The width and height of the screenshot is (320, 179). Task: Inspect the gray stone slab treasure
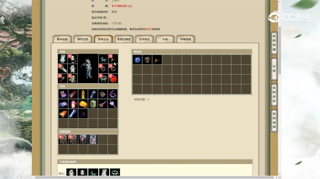point(103,94)
